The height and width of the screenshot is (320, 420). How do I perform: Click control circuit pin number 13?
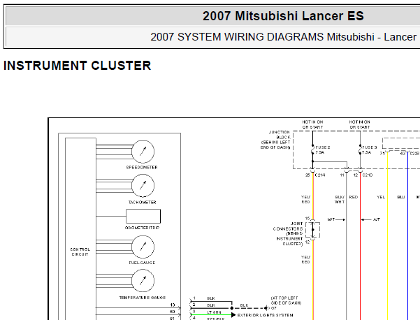tap(173, 305)
